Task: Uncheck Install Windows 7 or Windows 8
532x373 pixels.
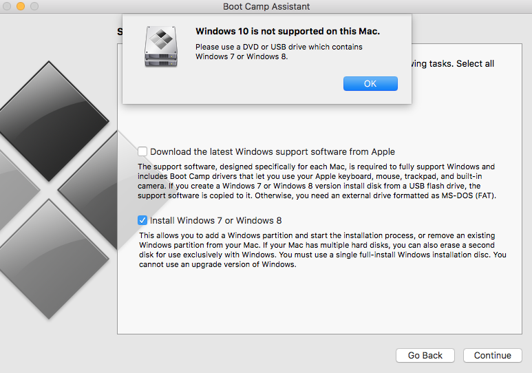Action: click(142, 220)
